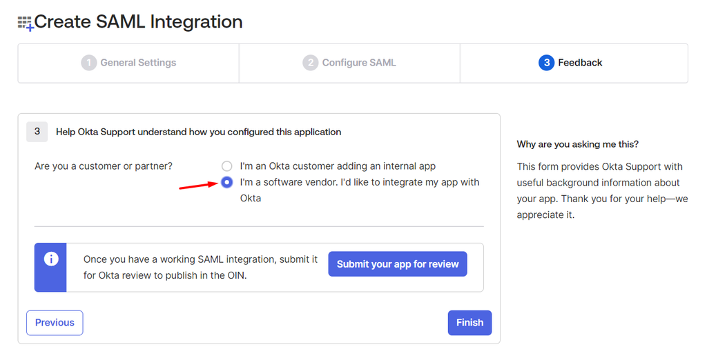This screenshot has height=358, width=707.
Task: Open the Feedback step tab
Action: (x=574, y=63)
